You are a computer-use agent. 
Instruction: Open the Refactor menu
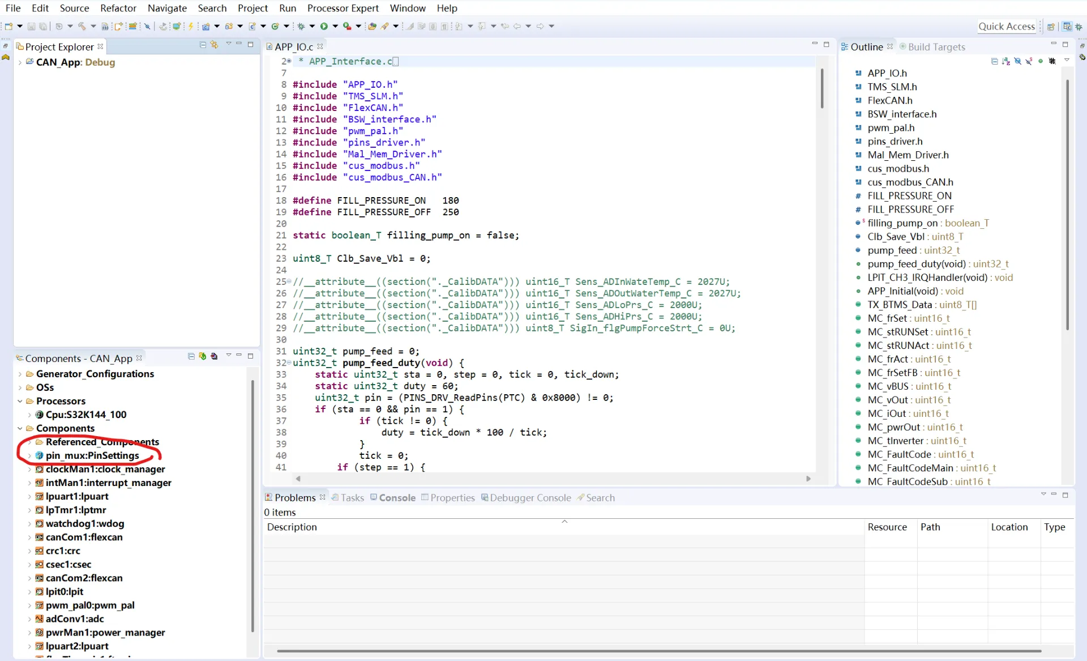pos(118,8)
